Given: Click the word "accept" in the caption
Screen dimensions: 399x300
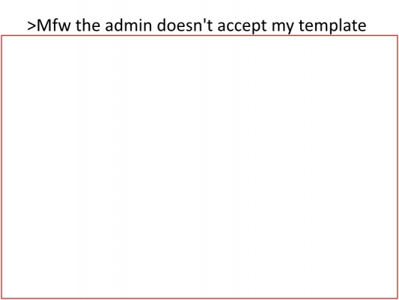Looking at the screenshot, I should [x=242, y=27].
